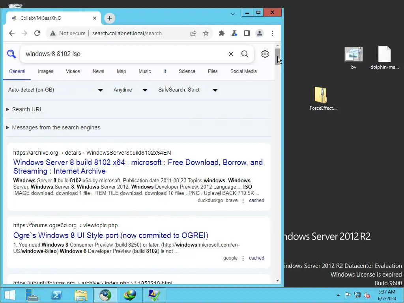Open more options beside duckduckgo brave
Image resolution: width=404 pixels, height=303 pixels.
click(243, 201)
